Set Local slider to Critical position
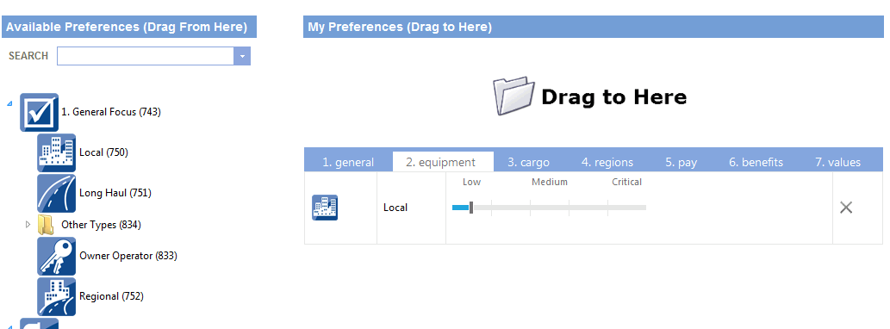This screenshot has height=329, width=890. (x=626, y=208)
